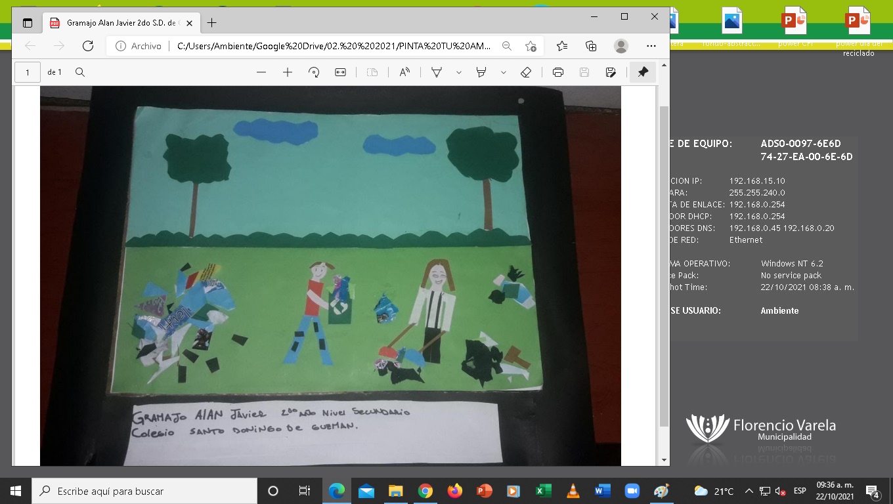
Task: Show hidden system tray icons
Action: (749, 491)
